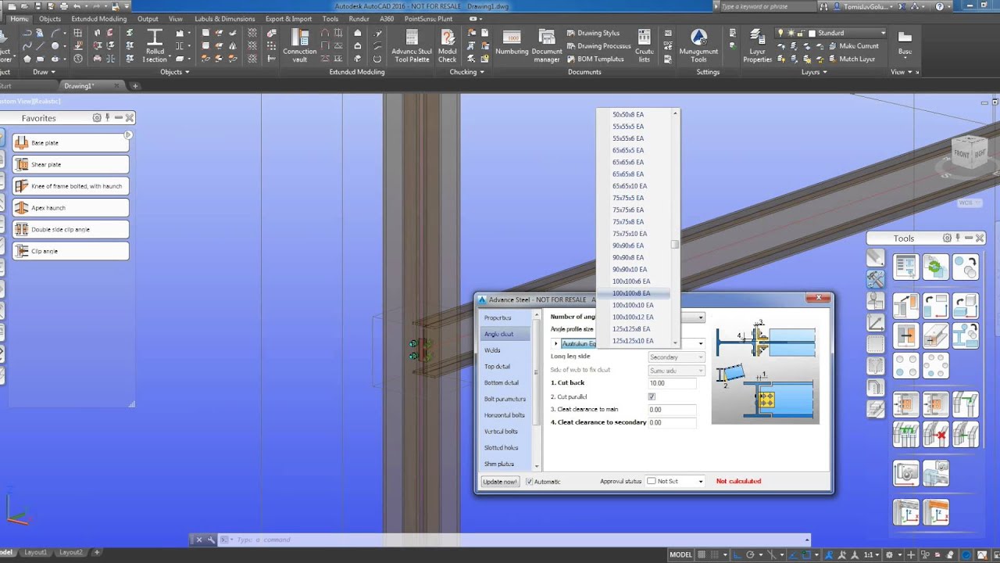The height and width of the screenshot is (563, 1000).
Task: Click the Base plate icon in Favorites
Action: (x=21, y=142)
